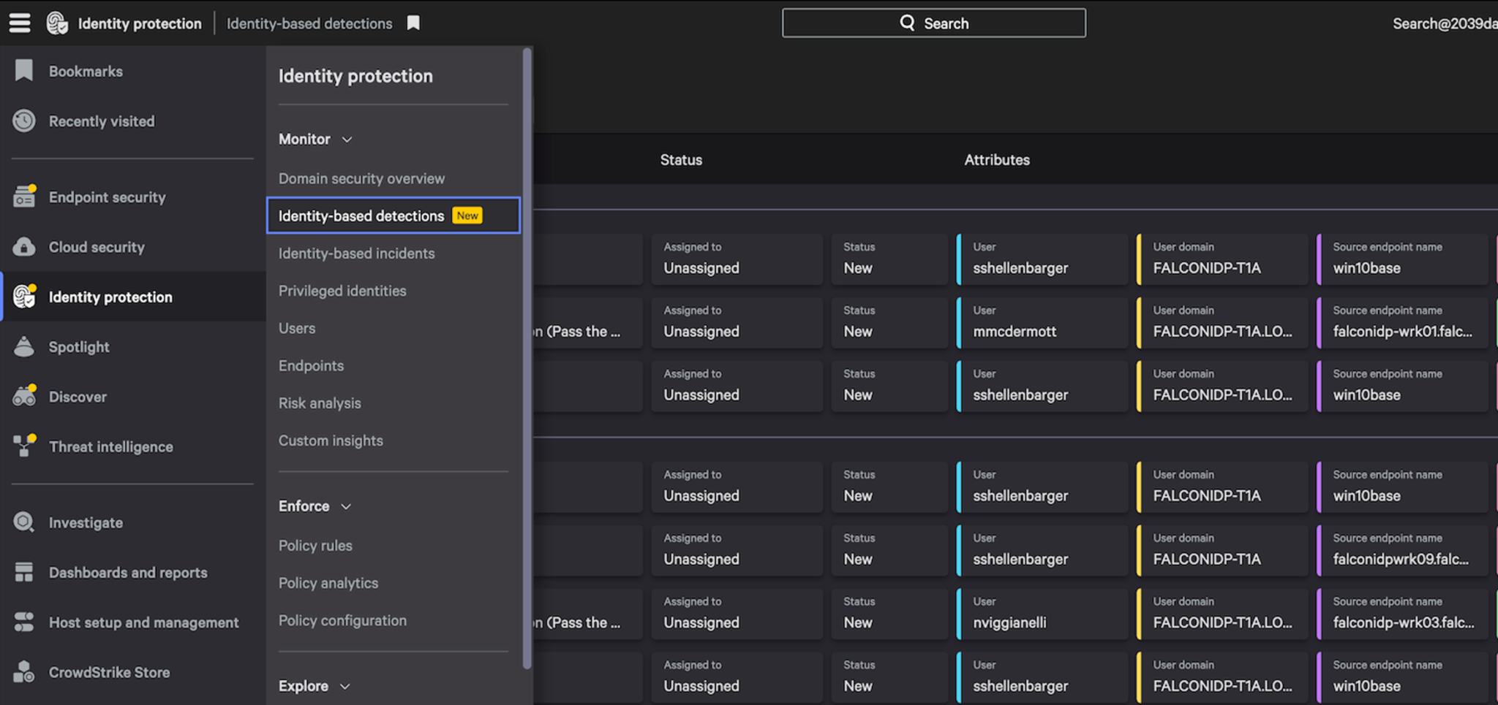Select the Endpoint security sidebar icon
This screenshot has height=705, width=1498.
point(23,197)
